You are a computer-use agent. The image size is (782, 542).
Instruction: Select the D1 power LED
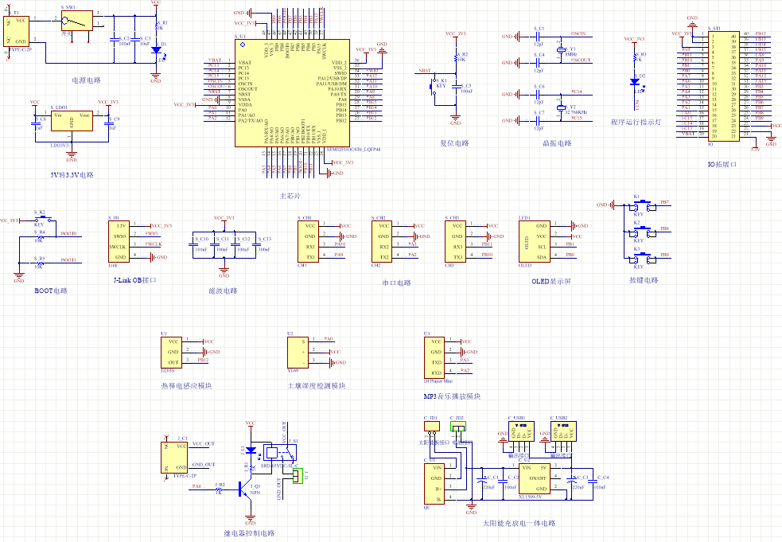click(x=156, y=49)
